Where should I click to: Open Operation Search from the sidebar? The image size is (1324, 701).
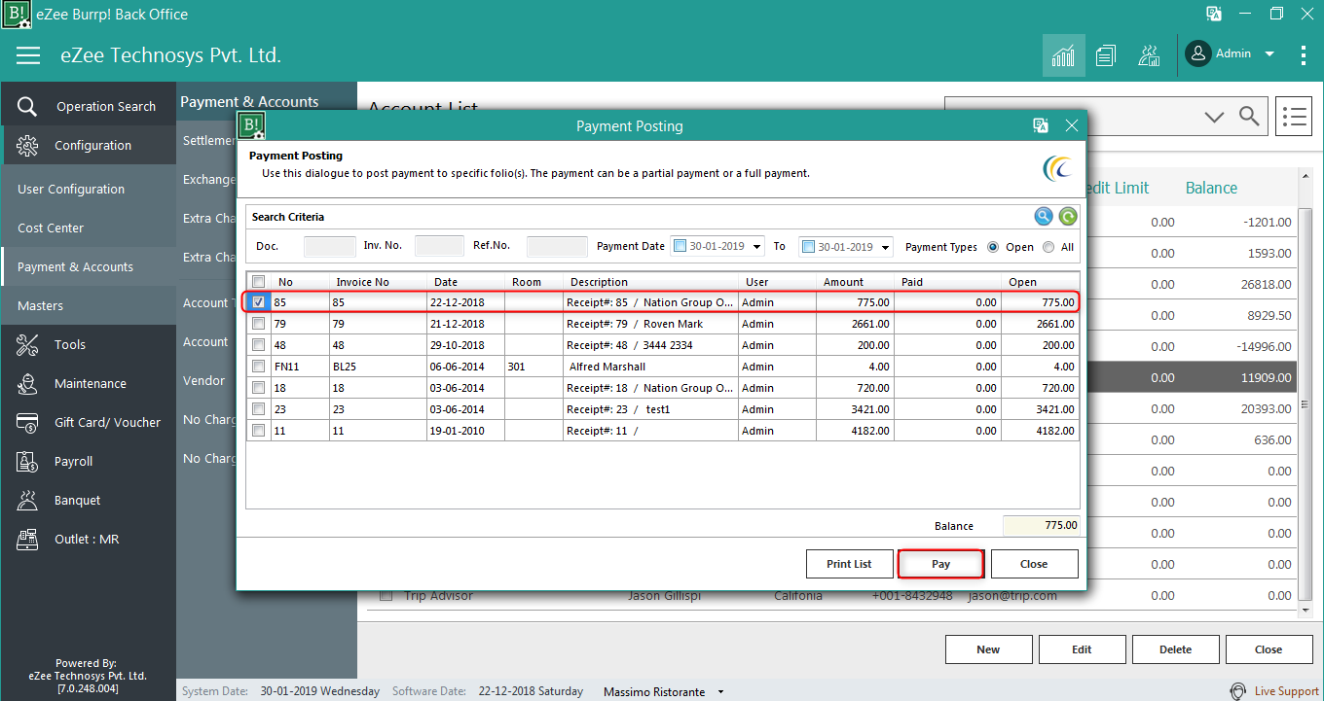(88, 107)
